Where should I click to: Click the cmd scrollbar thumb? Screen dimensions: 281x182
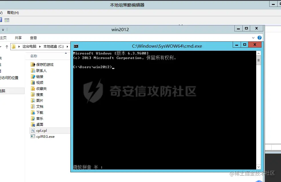(x=258, y=60)
